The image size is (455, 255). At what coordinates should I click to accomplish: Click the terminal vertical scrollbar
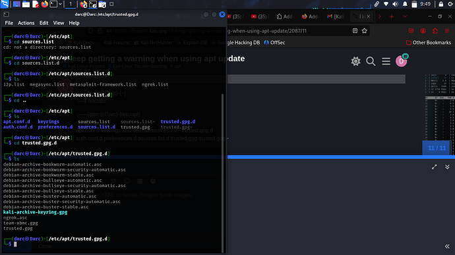click(x=223, y=173)
